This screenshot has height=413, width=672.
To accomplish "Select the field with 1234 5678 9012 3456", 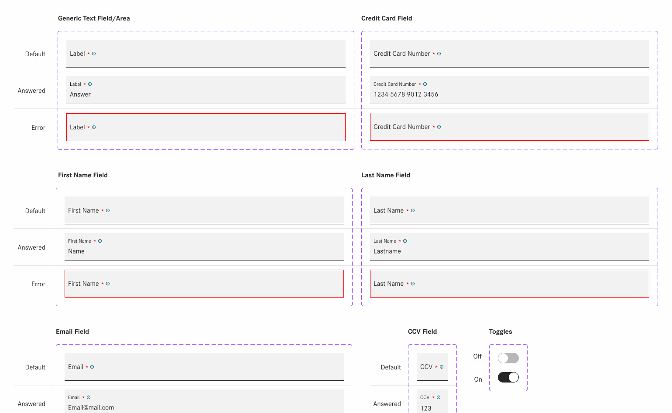I will [x=509, y=90].
